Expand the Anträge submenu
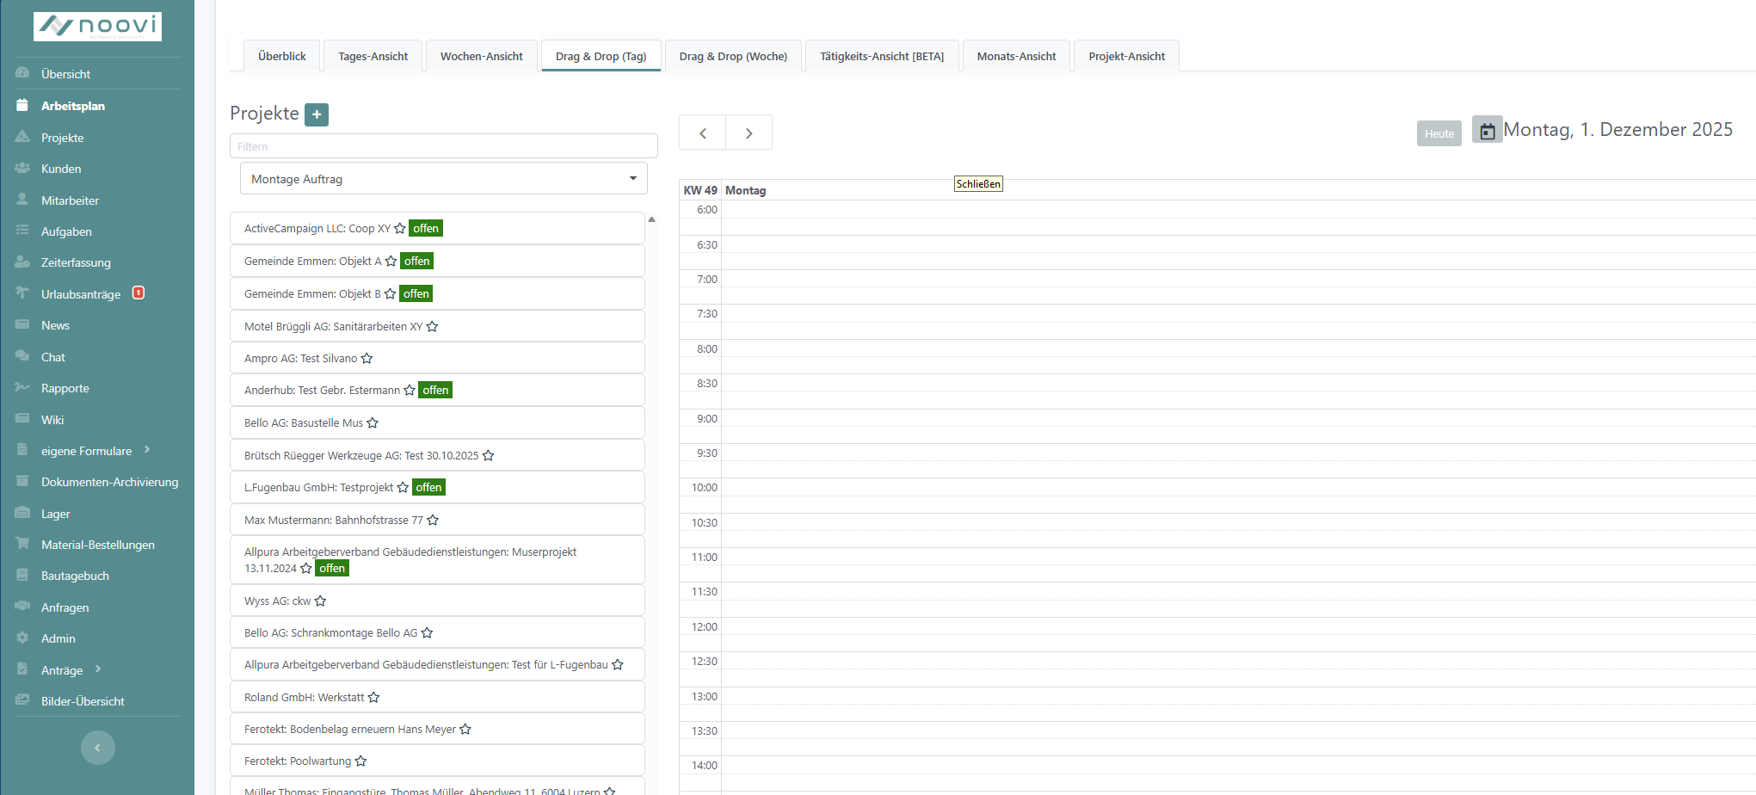This screenshot has width=1756, height=795. point(98,669)
